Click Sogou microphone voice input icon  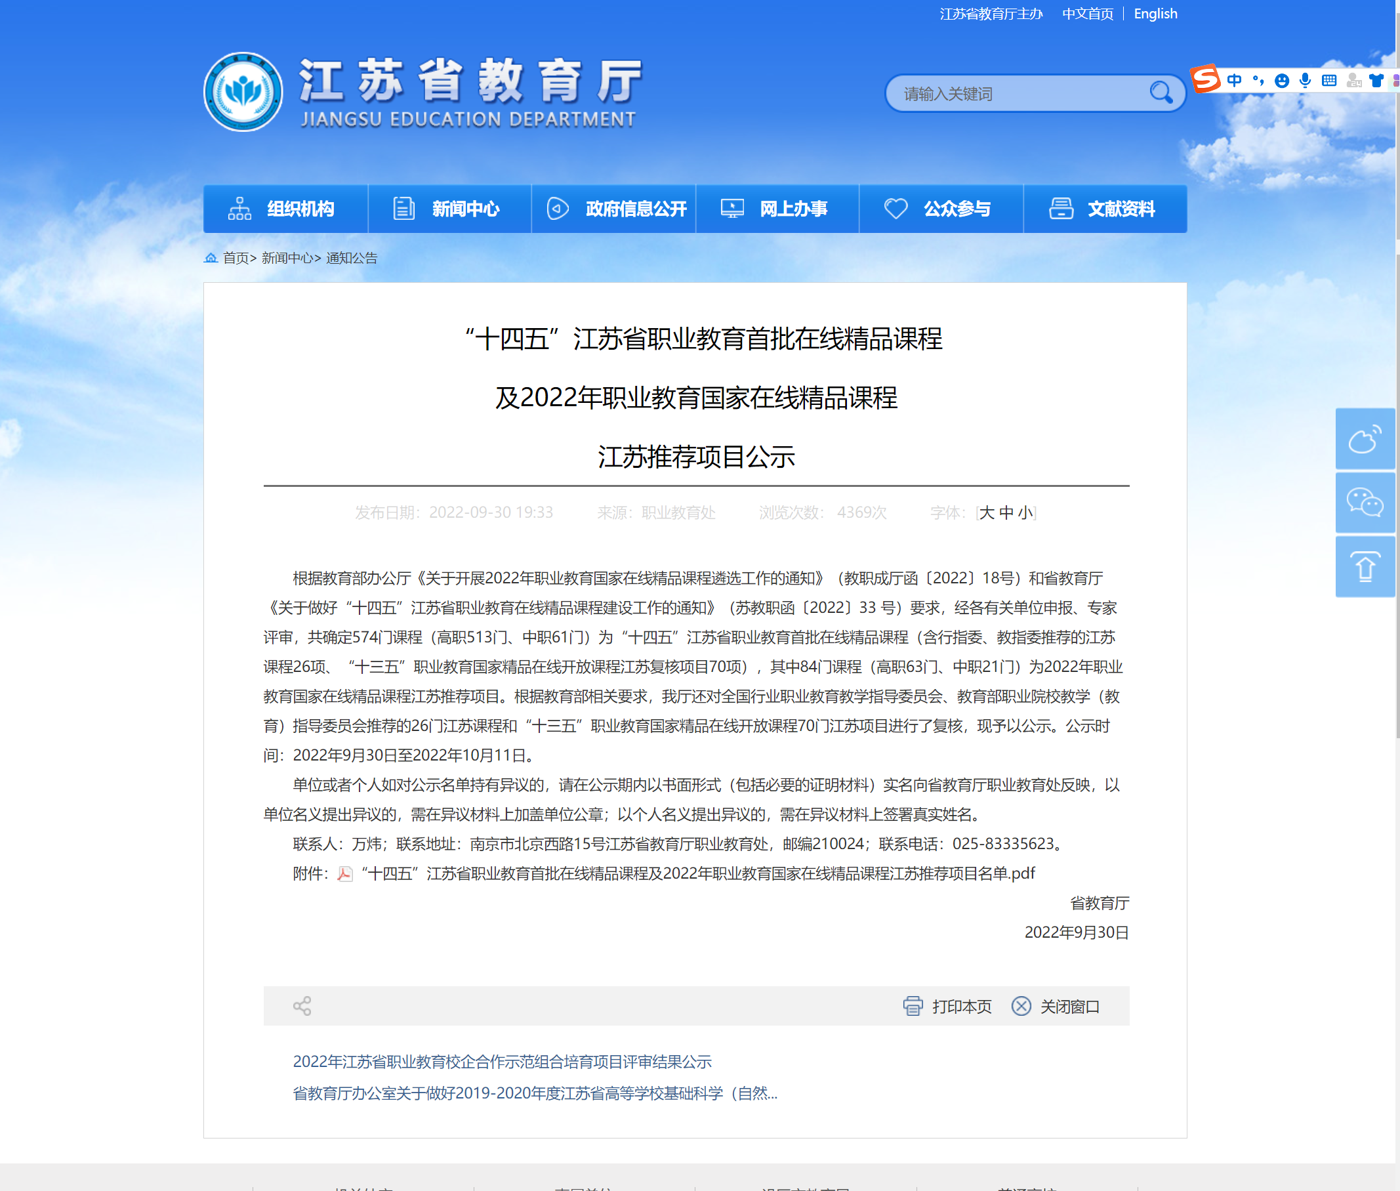[1305, 80]
